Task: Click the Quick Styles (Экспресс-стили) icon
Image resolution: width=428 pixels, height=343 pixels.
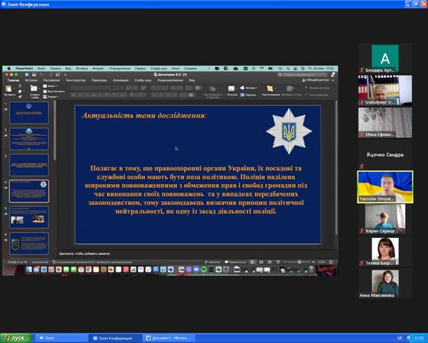Action: pyautogui.click(x=290, y=89)
